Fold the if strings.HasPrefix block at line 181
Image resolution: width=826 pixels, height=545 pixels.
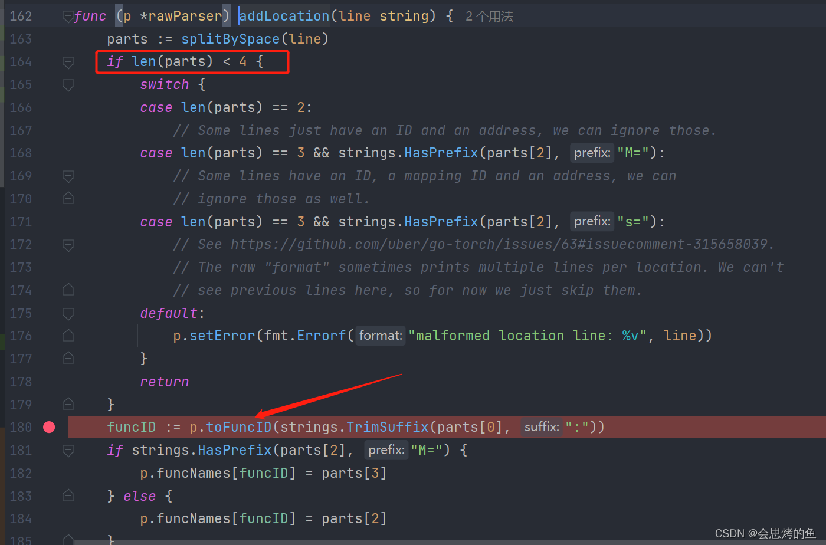(x=68, y=450)
